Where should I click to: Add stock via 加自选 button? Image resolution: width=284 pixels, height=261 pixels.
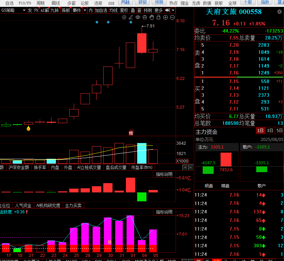click(101, 10)
